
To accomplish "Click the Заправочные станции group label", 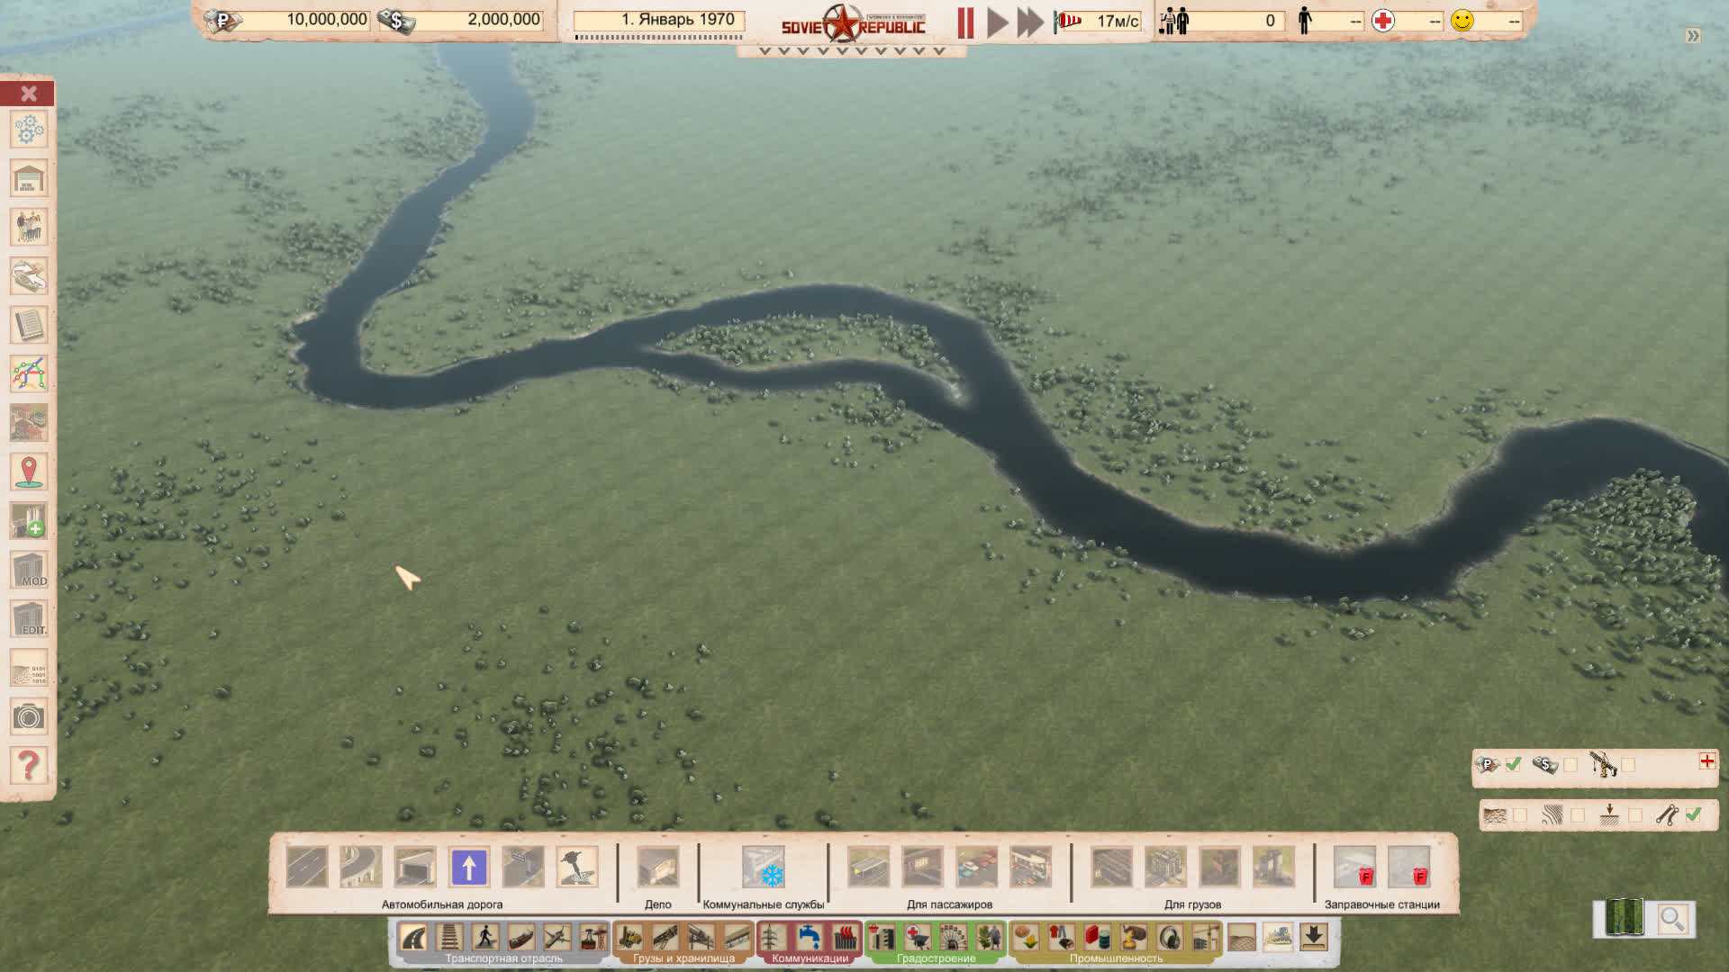I will [x=1381, y=904].
